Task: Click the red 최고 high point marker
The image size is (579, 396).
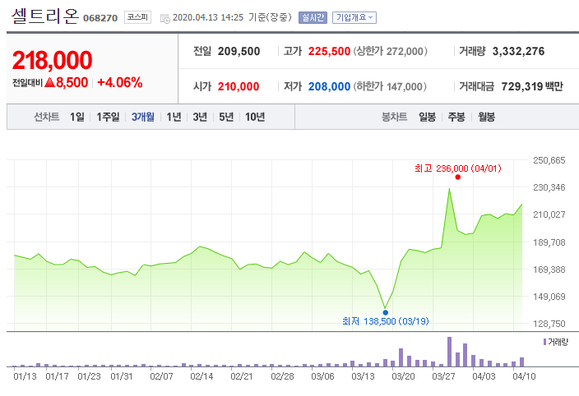Action: tap(458, 177)
